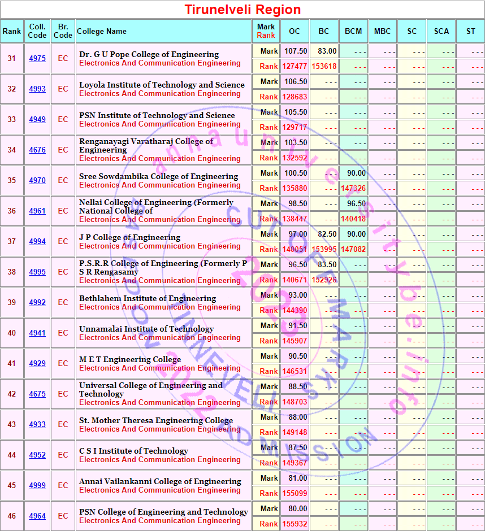
Task: Follow the 4675 college code link
Action: pos(37,394)
